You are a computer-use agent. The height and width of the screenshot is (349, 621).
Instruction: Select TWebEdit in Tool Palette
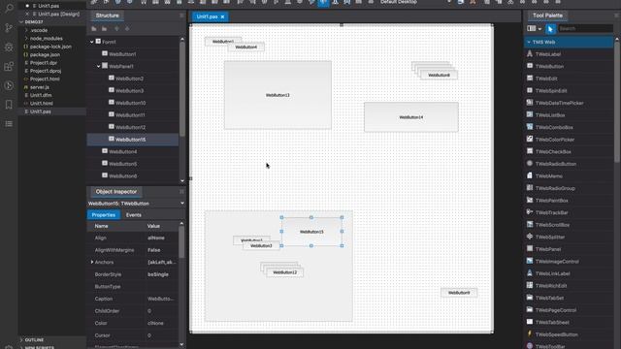click(x=546, y=79)
